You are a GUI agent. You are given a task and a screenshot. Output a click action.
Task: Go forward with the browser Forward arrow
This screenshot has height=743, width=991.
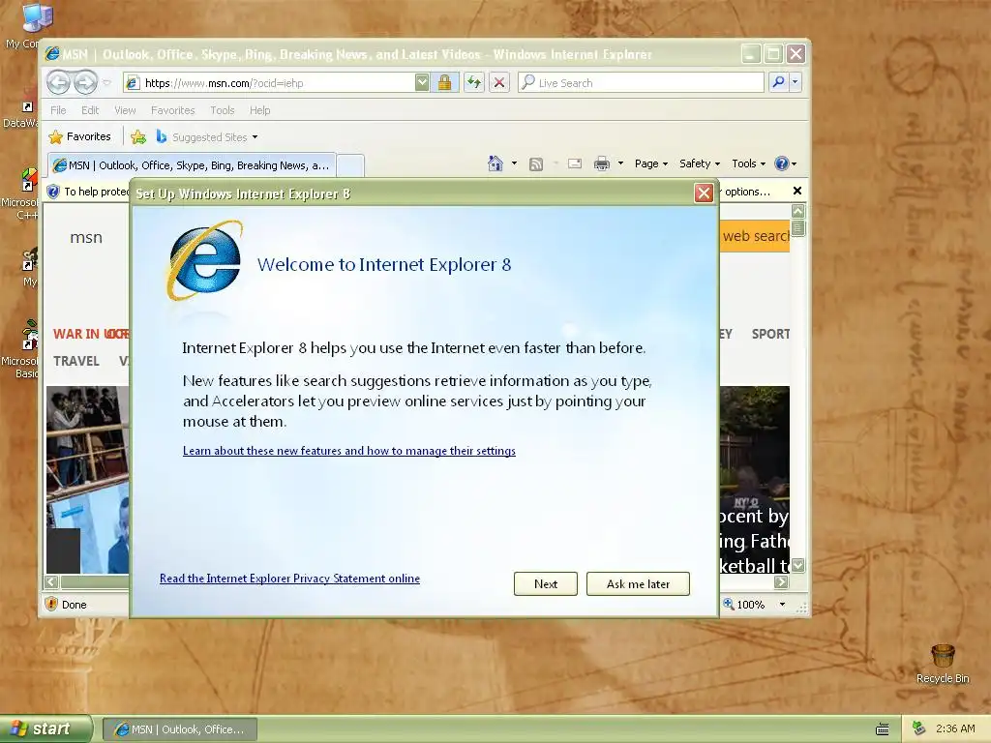[85, 82]
